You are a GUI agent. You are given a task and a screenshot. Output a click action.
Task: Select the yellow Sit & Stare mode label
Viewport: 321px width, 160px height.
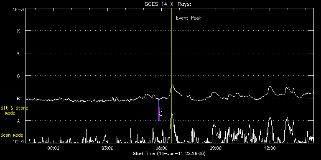coord(14,110)
